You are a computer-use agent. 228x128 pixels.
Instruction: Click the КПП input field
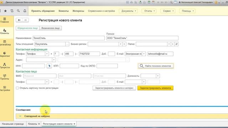[x=69, y=66]
